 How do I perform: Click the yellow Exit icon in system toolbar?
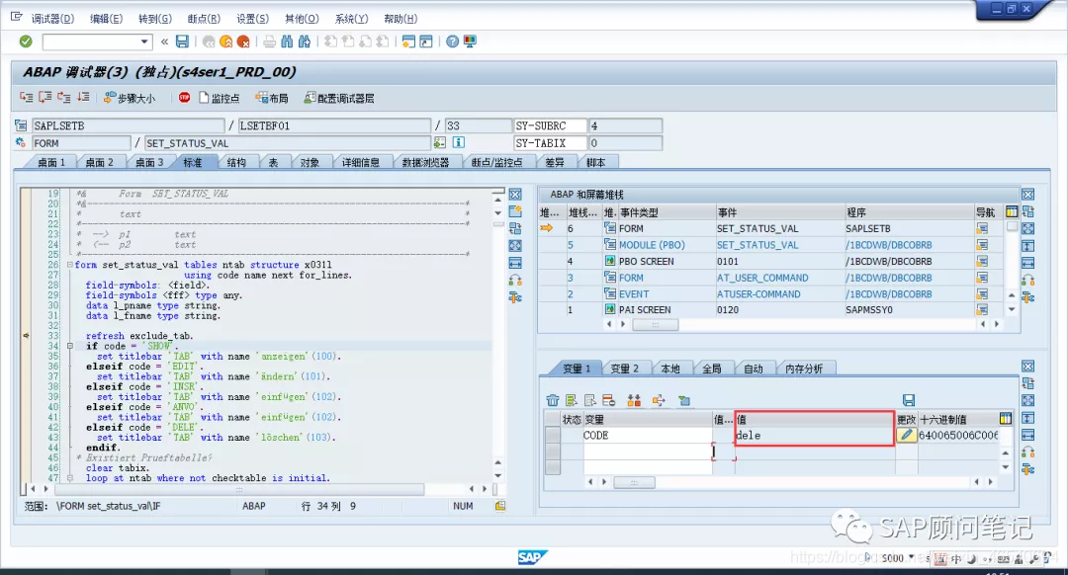click(x=226, y=41)
